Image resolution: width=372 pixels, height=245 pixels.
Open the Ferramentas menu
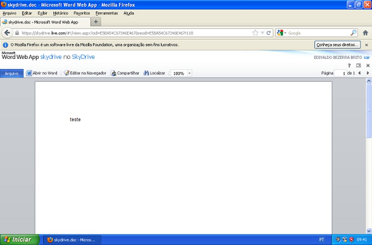pyautogui.click(x=107, y=13)
